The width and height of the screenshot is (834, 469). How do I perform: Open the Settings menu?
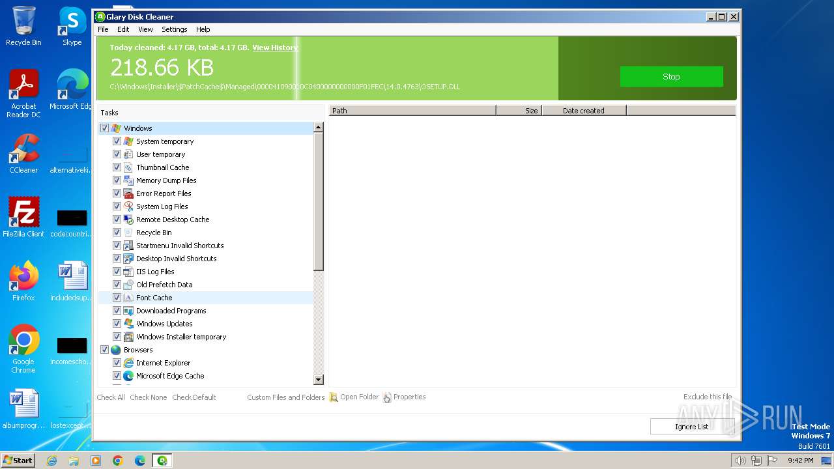point(174,29)
